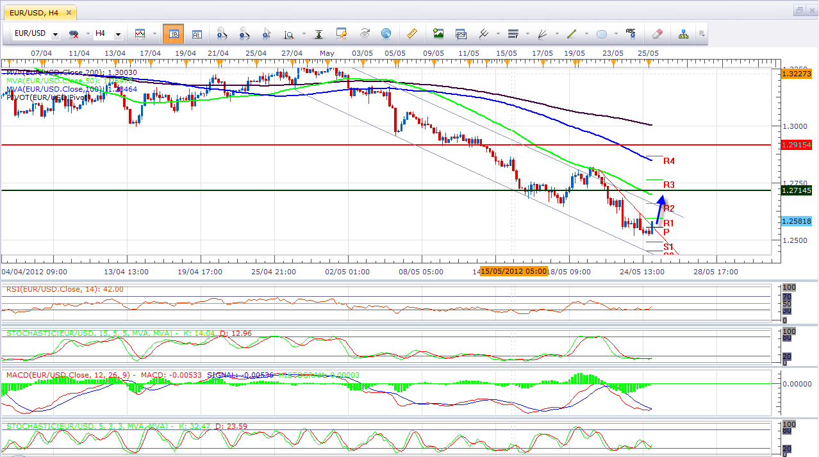Toggle the highlighted B price display button
The image size is (819, 457).
point(173,34)
